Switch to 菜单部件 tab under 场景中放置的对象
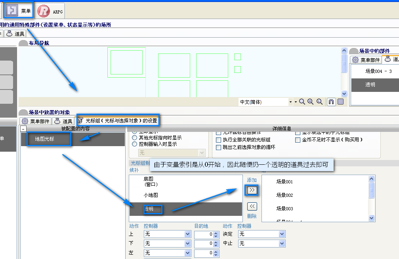This screenshot has height=259, width=399. [36, 121]
